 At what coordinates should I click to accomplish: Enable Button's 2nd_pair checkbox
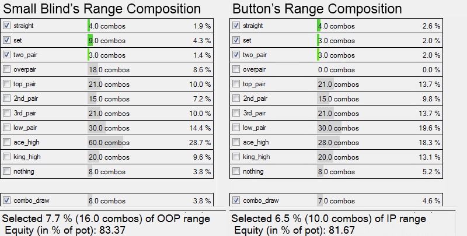[236, 98]
